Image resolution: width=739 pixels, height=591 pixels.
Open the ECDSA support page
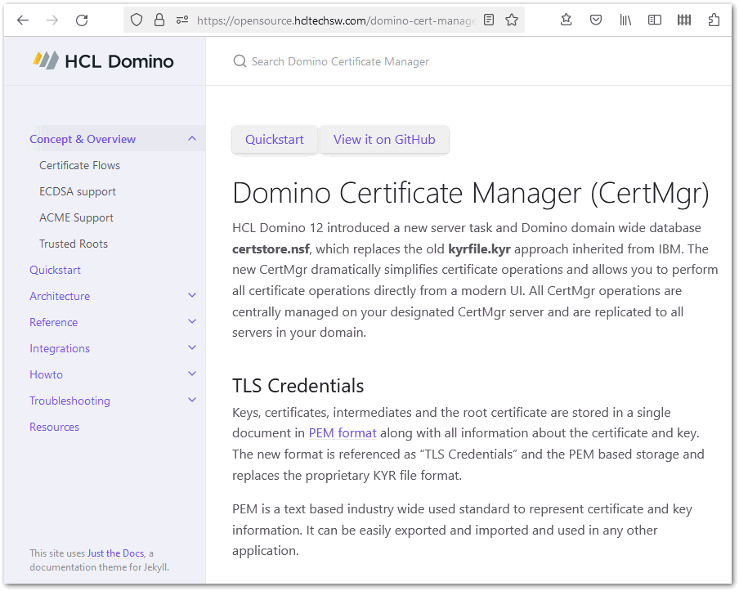pyautogui.click(x=78, y=191)
